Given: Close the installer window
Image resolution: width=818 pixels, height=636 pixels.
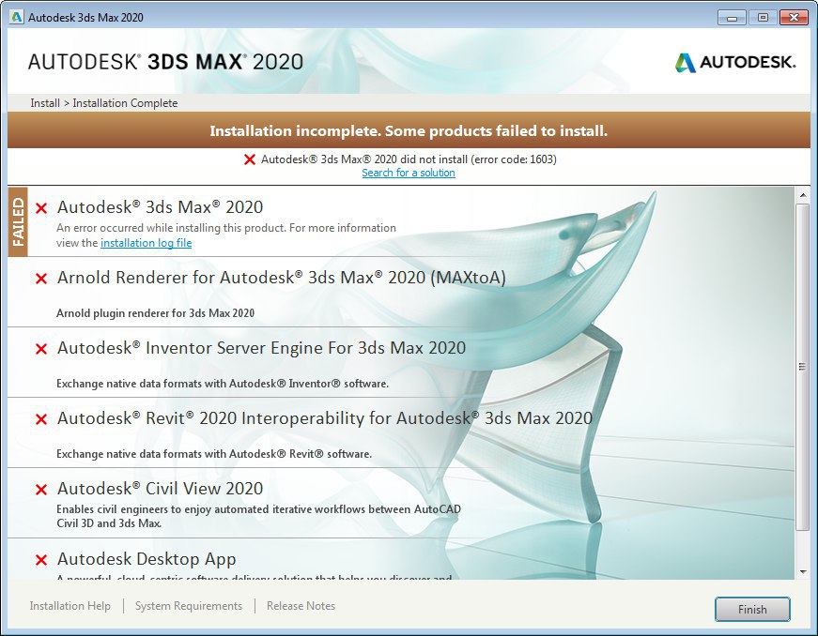Looking at the screenshot, I should click(x=794, y=18).
